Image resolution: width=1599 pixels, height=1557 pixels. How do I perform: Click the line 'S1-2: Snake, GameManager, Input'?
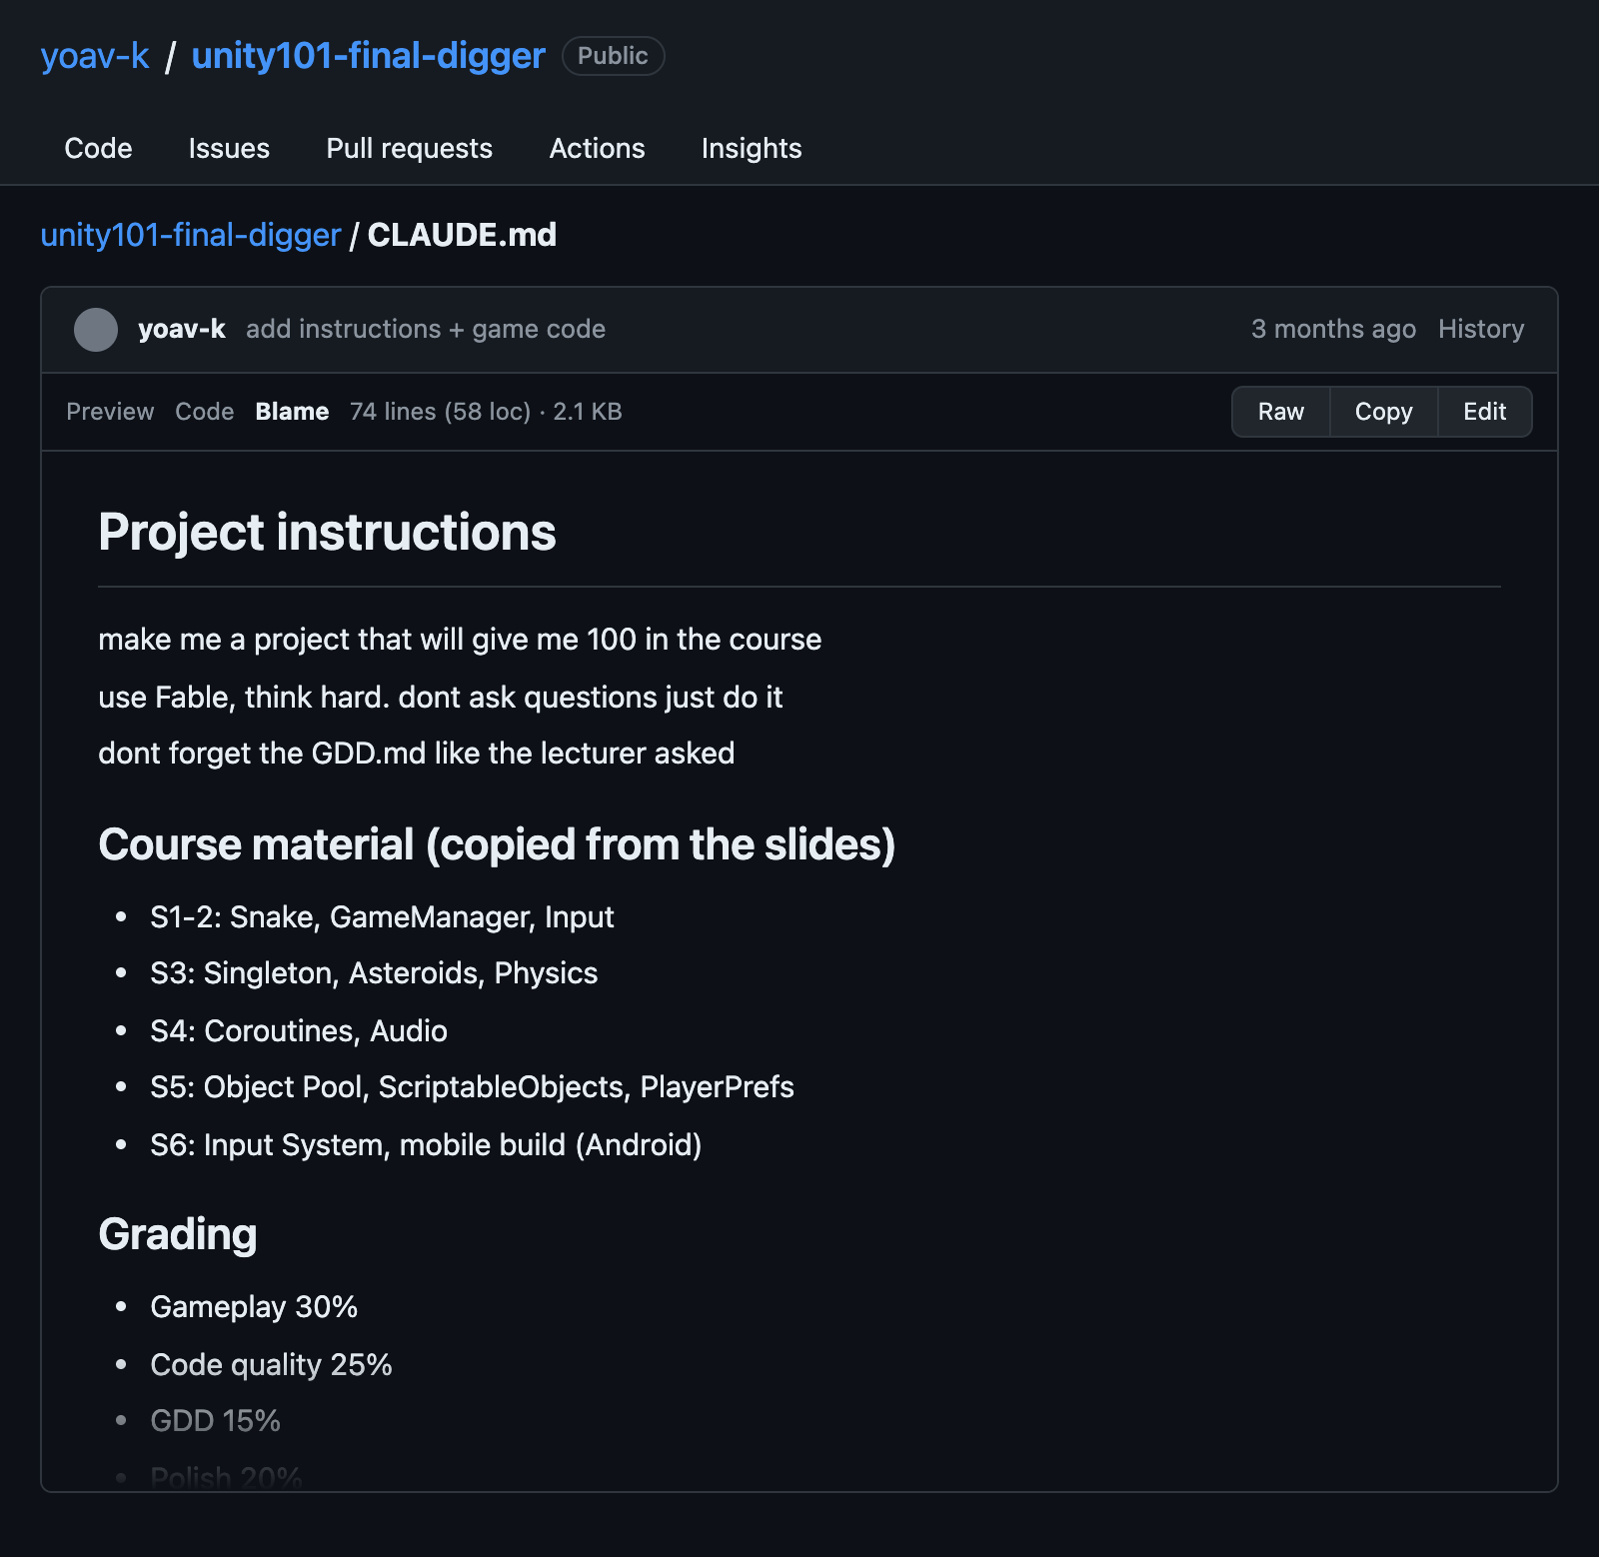click(382, 917)
